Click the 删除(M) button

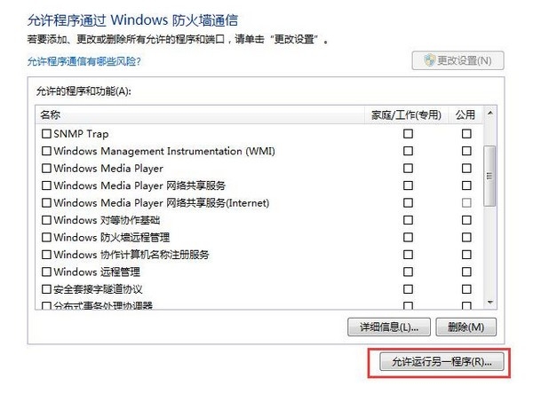(466, 327)
